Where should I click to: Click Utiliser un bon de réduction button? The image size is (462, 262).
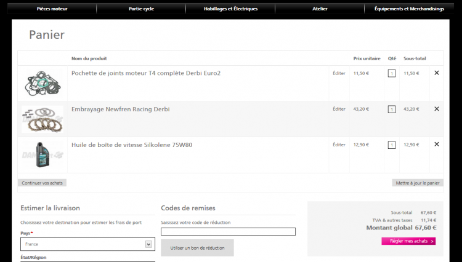coord(197,248)
